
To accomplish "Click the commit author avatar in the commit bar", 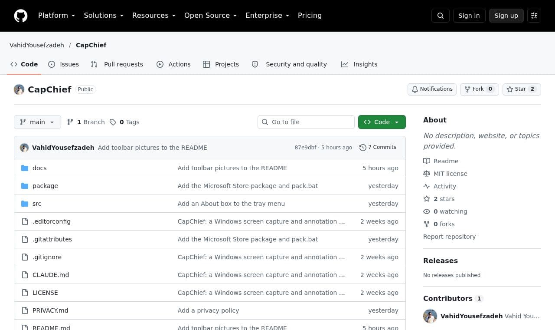I will click(24, 148).
